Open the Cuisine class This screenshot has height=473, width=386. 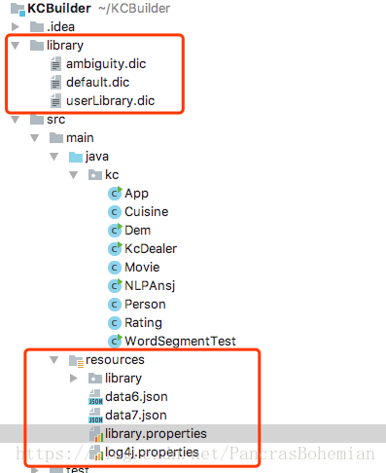(147, 212)
